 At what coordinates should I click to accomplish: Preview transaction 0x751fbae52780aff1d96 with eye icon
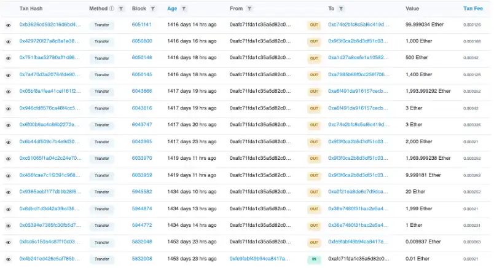point(9,58)
